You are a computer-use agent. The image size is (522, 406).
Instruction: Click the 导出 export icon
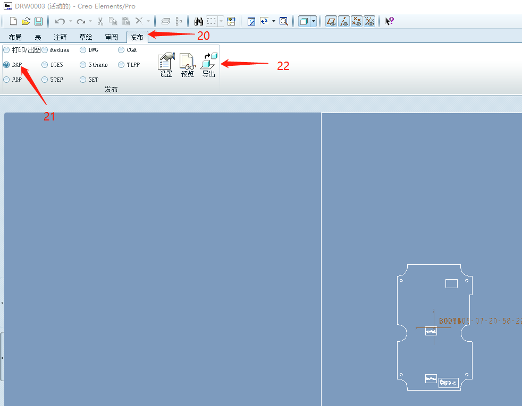[209, 65]
